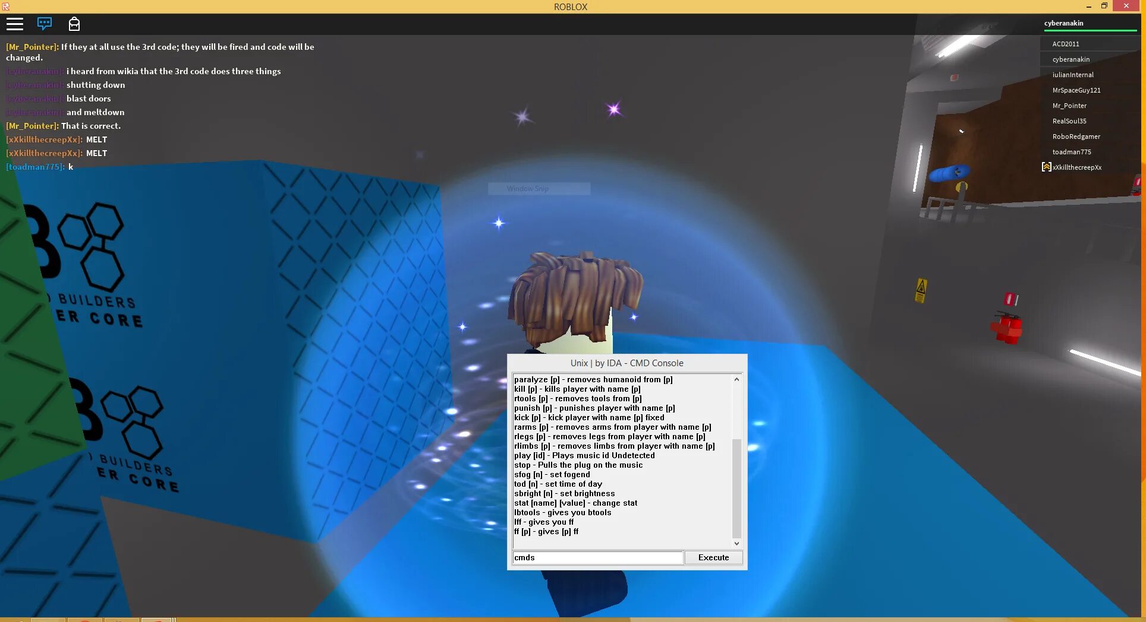Click the 'rtools [p]' command line

pyautogui.click(x=578, y=398)
